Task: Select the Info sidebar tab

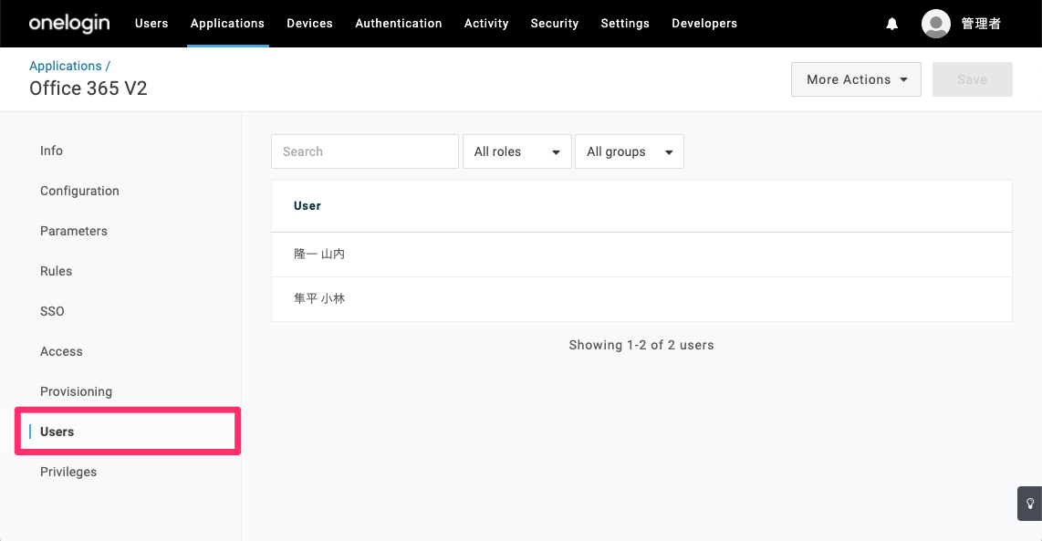Action: (x=51, y=151)
